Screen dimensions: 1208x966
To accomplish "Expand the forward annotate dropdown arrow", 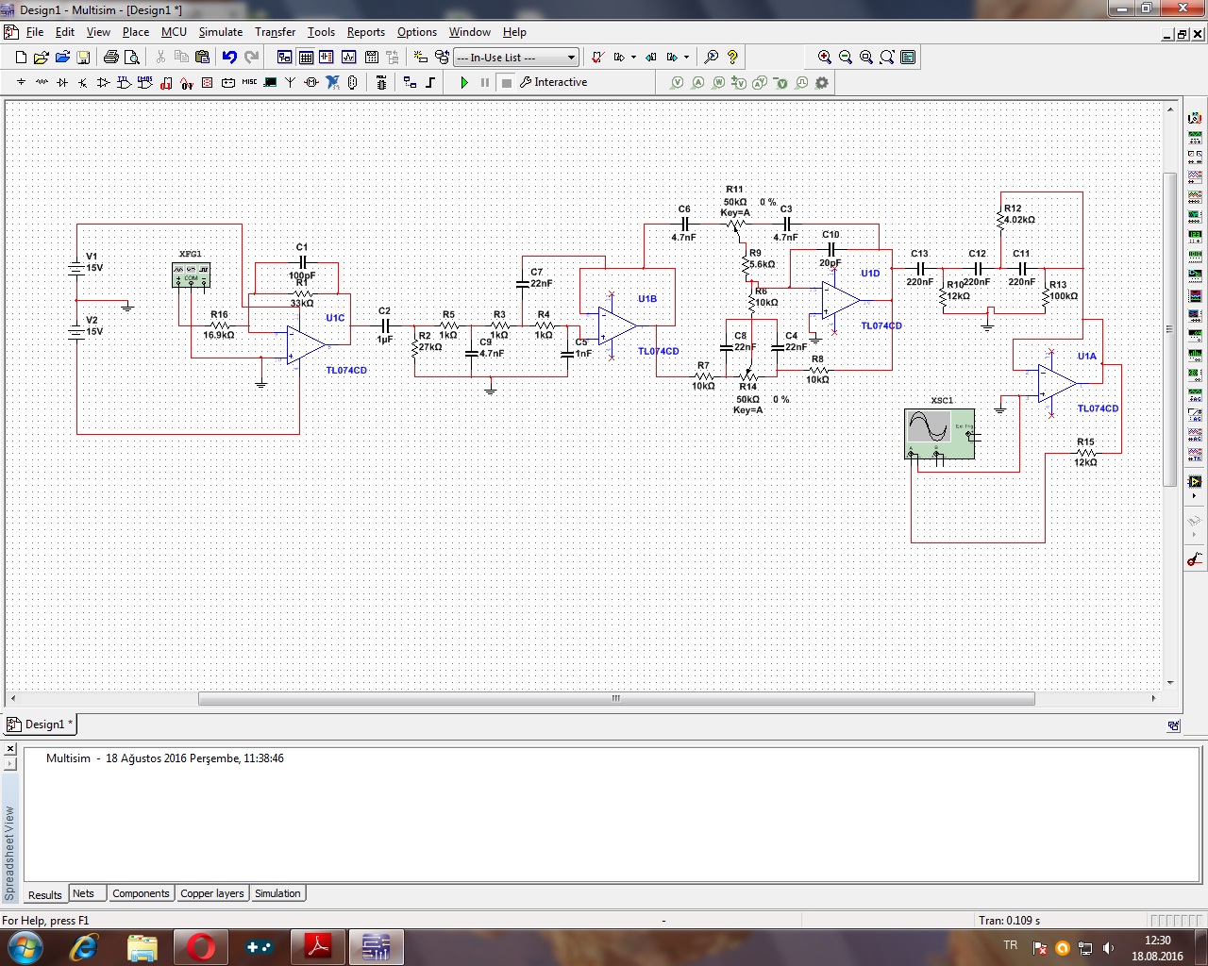I will pyautogui.click(x=686, y=58).
